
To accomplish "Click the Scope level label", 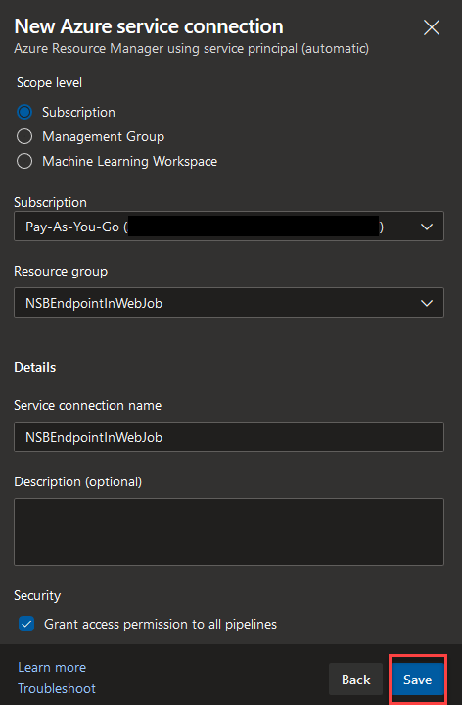I will pyautogui.click(x=49, y=83).
